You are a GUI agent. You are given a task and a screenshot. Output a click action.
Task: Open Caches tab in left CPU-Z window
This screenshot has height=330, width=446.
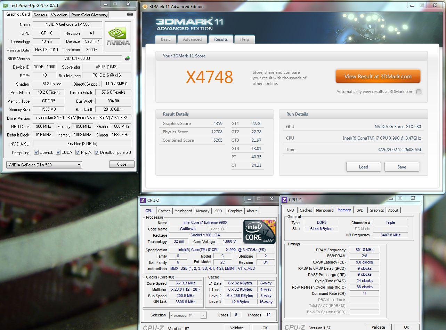click(x=164, y=211)
